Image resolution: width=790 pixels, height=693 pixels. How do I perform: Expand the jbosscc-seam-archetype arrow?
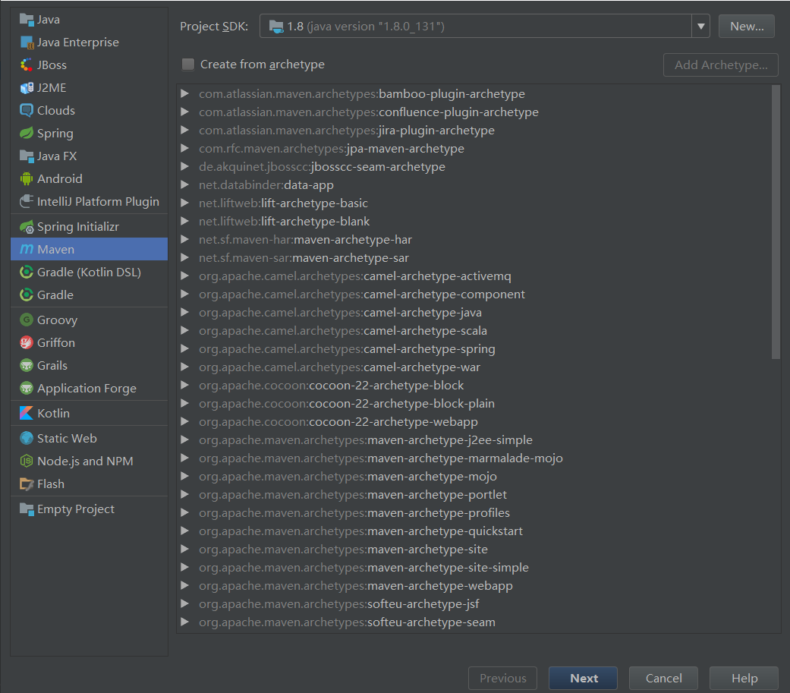click(185, 166)
